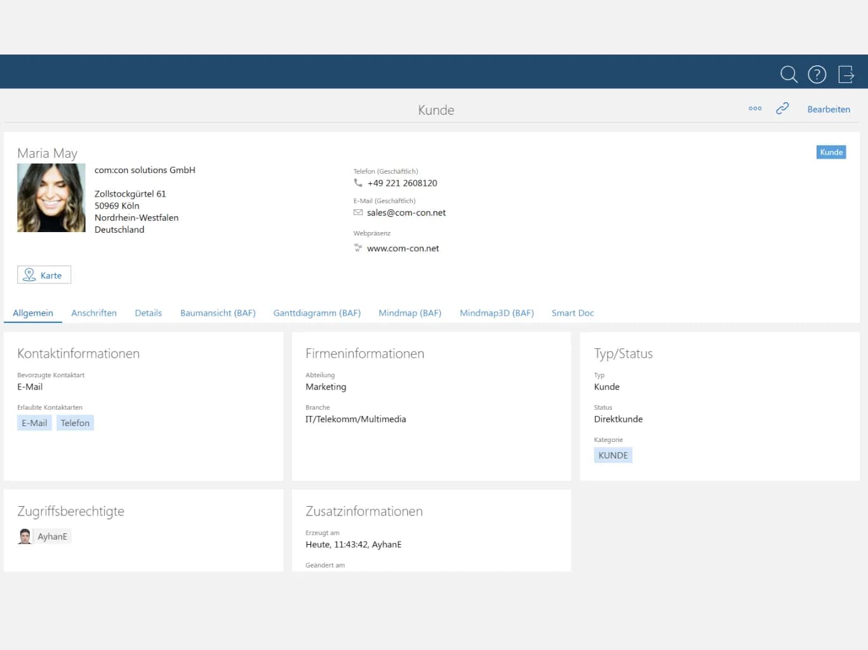Open the Mindmap3D (BAF) view
The height and width of the screenshot is (650, 868).
tap(497, 313)
